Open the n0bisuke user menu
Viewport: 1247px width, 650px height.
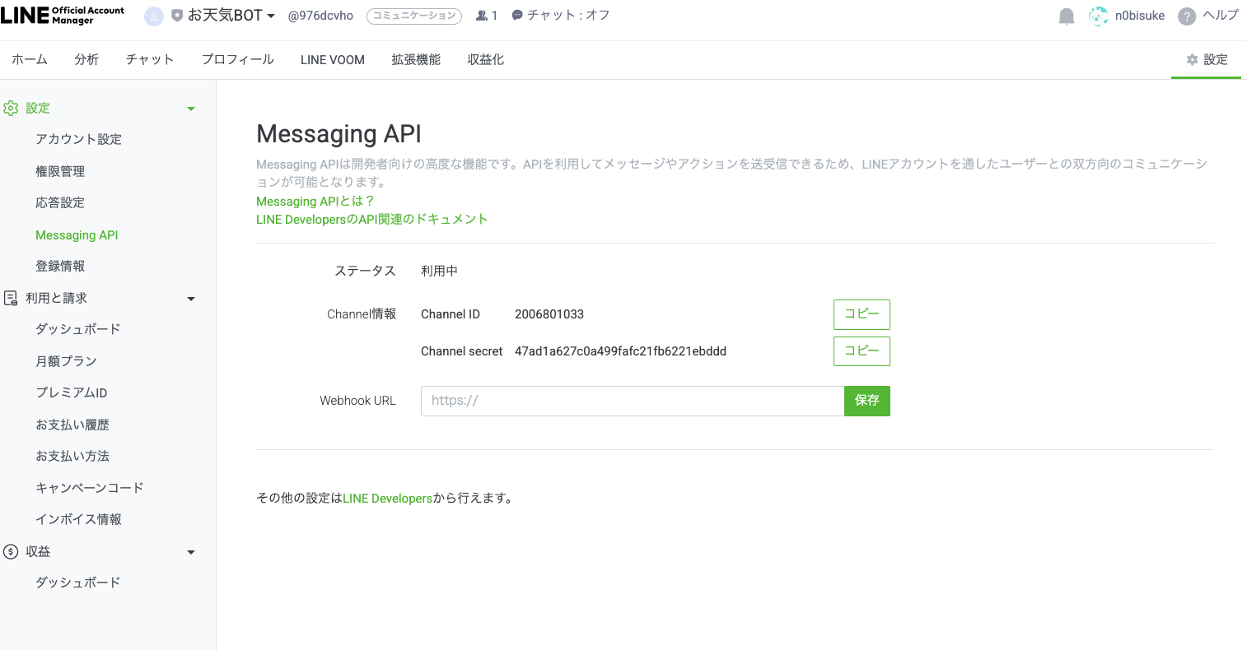point(1140,16)
